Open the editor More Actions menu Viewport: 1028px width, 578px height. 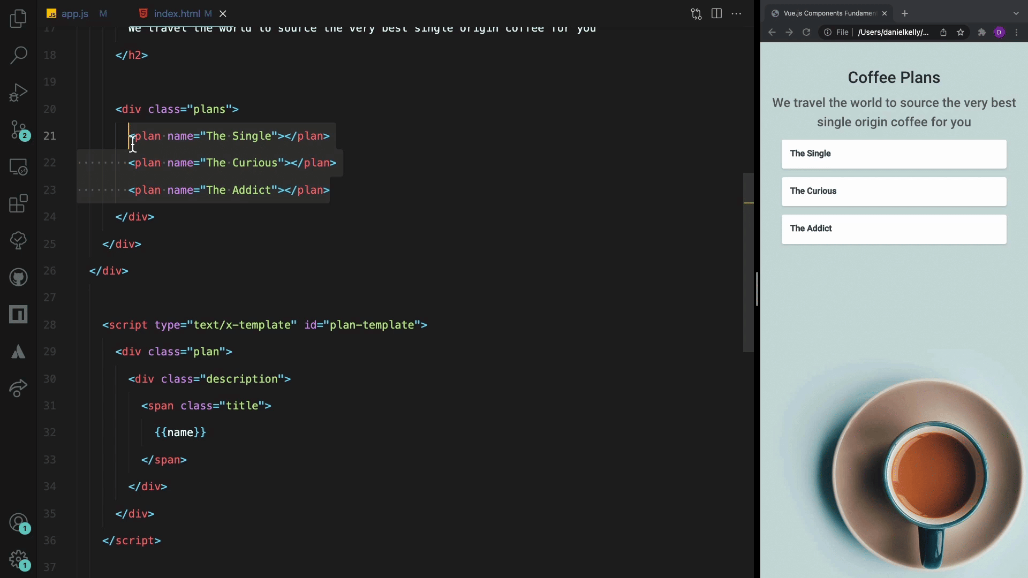pyautogui.click(x=737, y=14)
